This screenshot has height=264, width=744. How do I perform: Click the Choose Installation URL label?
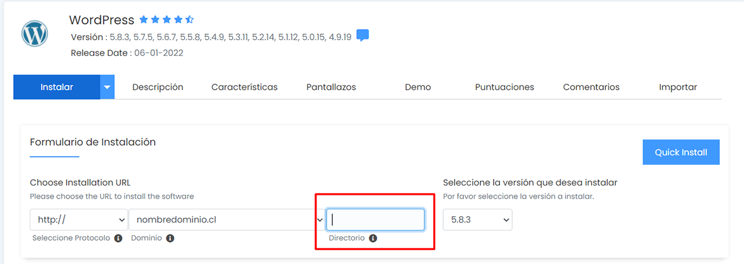(80, 183)
